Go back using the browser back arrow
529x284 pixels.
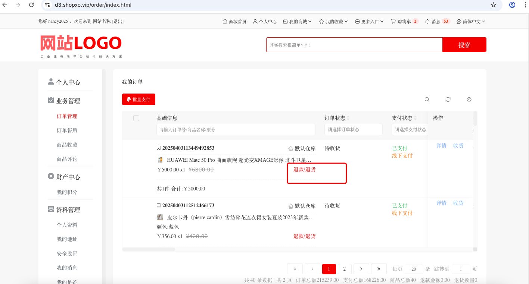tap(5, 5)
